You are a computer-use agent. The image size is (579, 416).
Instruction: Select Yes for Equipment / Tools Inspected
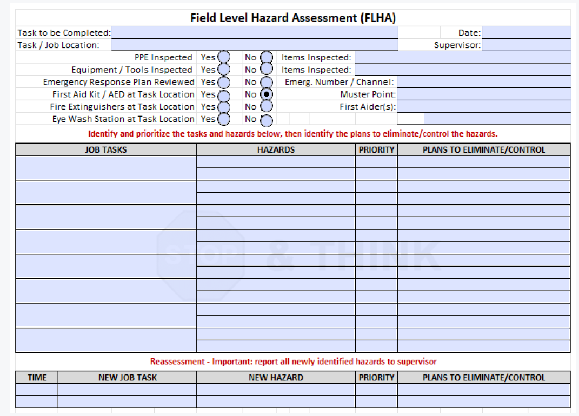(x=223, y=69)
